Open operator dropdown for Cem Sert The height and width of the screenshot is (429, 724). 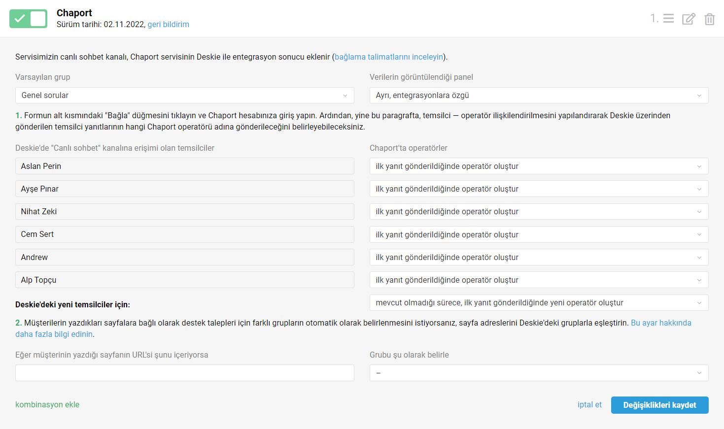539,234
